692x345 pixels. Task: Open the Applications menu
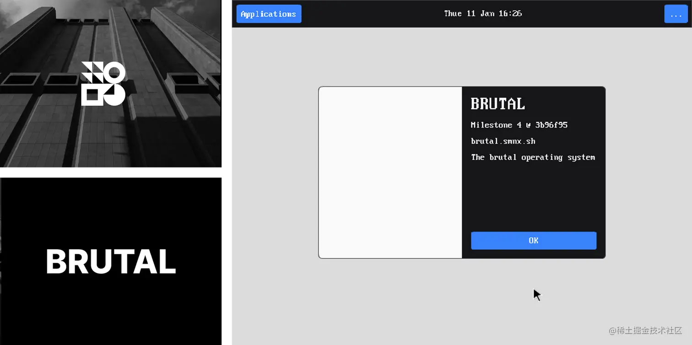(269, 14)
